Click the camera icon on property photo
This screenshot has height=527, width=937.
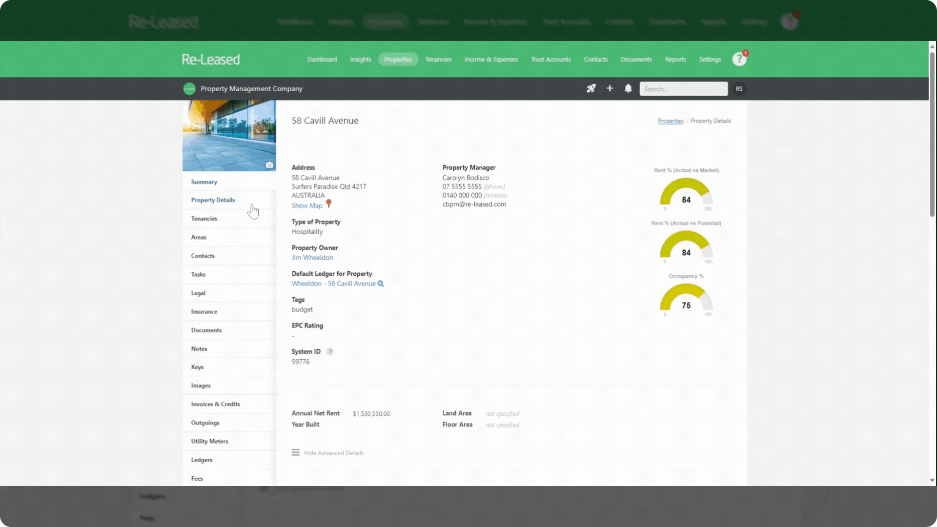[x=269, y=165]
